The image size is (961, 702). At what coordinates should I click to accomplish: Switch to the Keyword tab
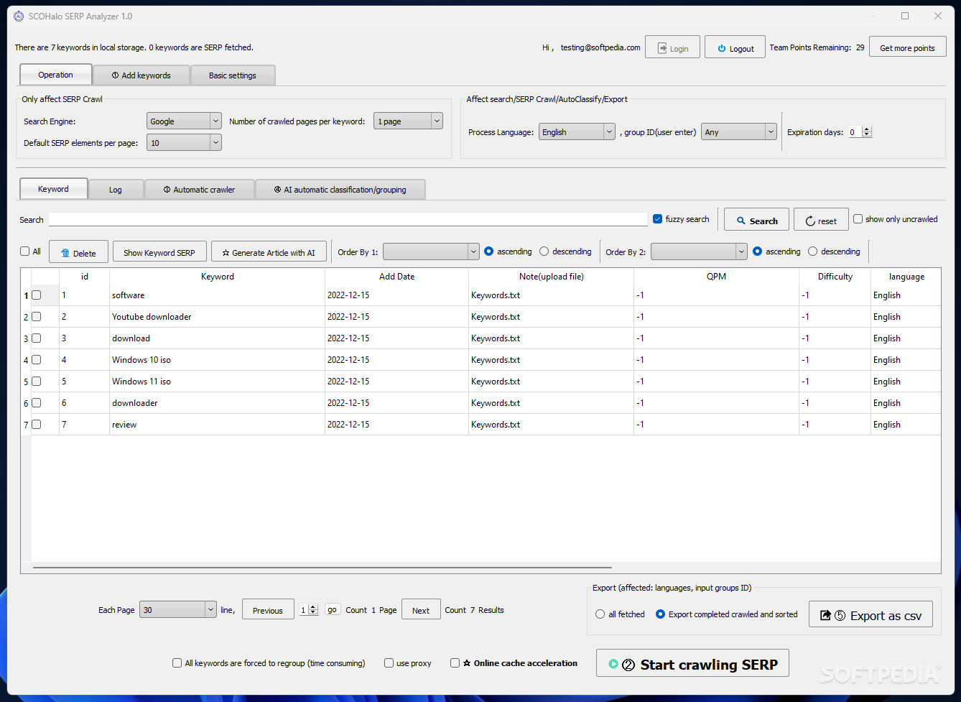54,189
